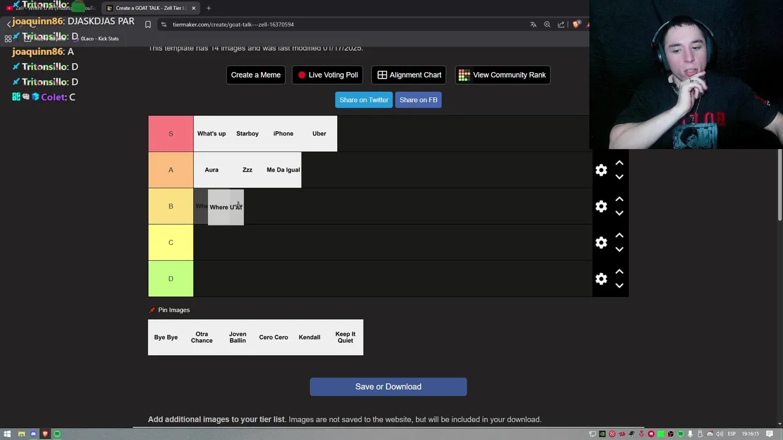Pick the Keep It Quiet tile
Viewport: 783px width, 440px height.
tap(345, 337)
